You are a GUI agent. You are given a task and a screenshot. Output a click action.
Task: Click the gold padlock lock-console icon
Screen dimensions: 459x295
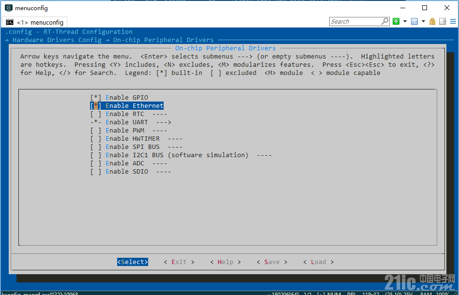432,21
